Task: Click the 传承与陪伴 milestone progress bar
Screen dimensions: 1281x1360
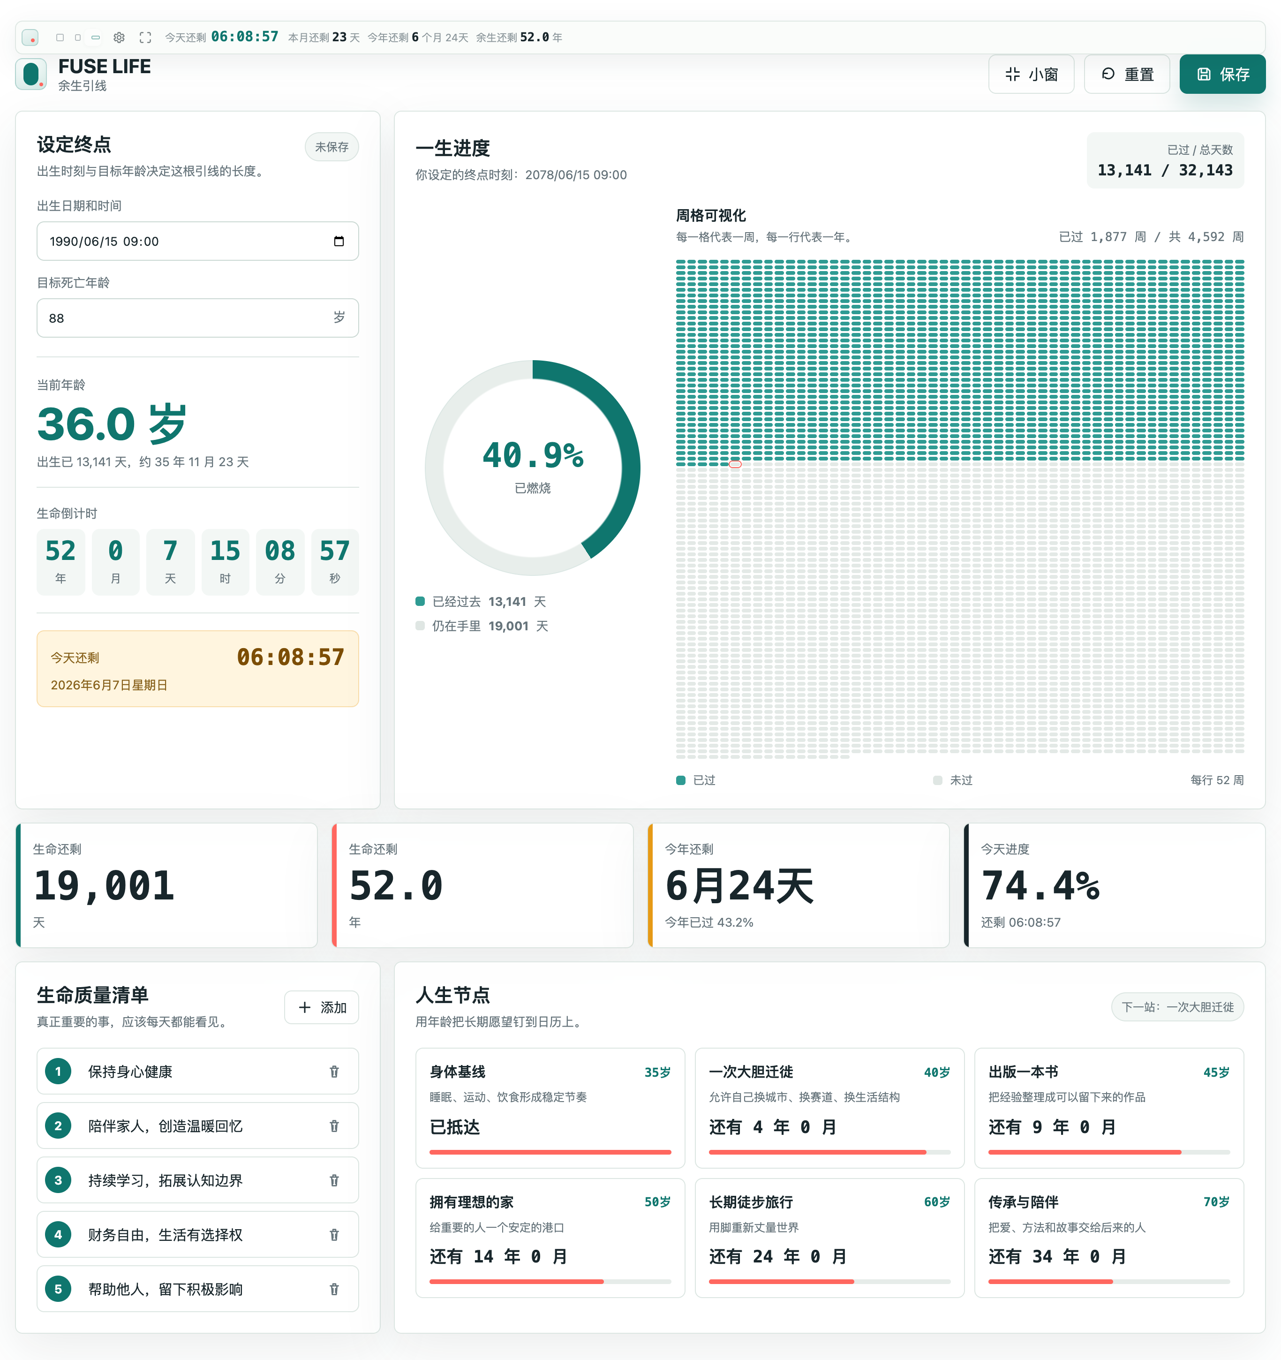Action: (1108, 1281)
